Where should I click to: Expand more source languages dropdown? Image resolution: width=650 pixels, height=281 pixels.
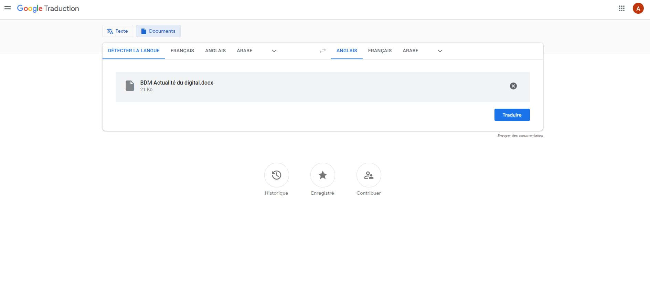pos(274,51)
